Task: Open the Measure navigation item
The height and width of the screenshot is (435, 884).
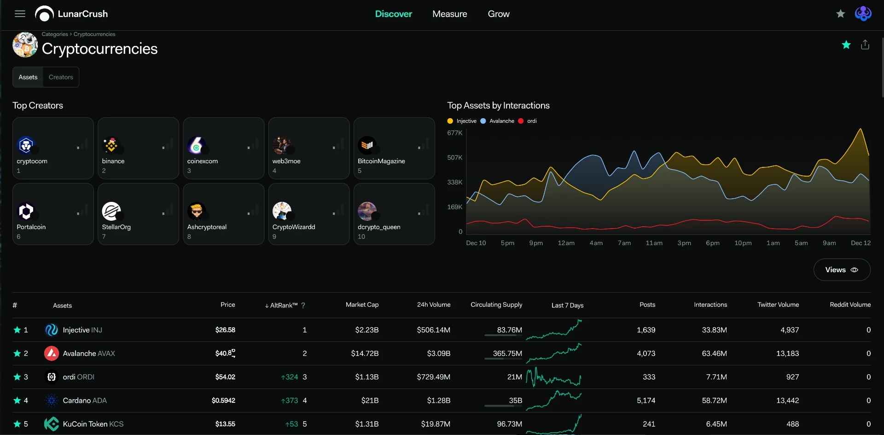Action: (449, 14)
